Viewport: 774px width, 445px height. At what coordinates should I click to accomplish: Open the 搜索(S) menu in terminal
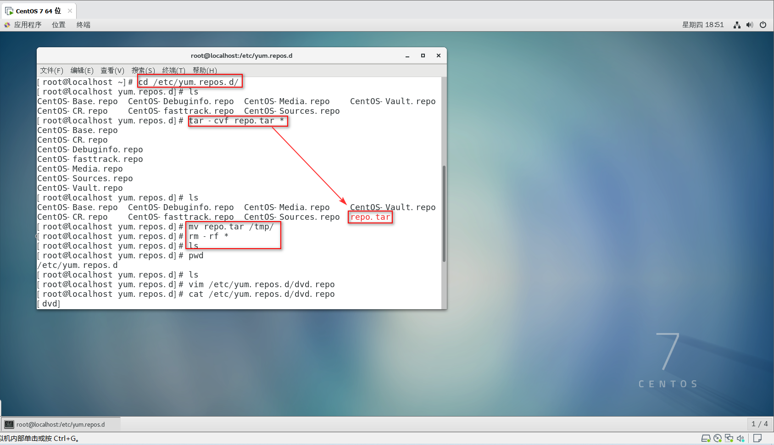pyautogui.click(x=143, y=70)
